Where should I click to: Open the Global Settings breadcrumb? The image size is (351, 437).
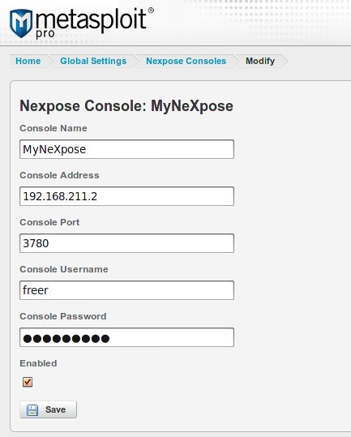pos(93,61)
